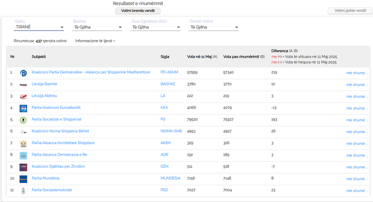Viewport: 373px width, 202px height.
Task: Click the KEA sigla link
Action: coord(164,108)
